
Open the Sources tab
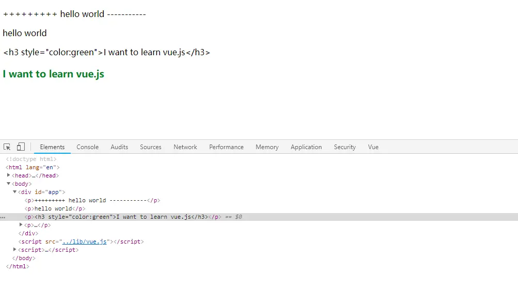coord(151,147)
